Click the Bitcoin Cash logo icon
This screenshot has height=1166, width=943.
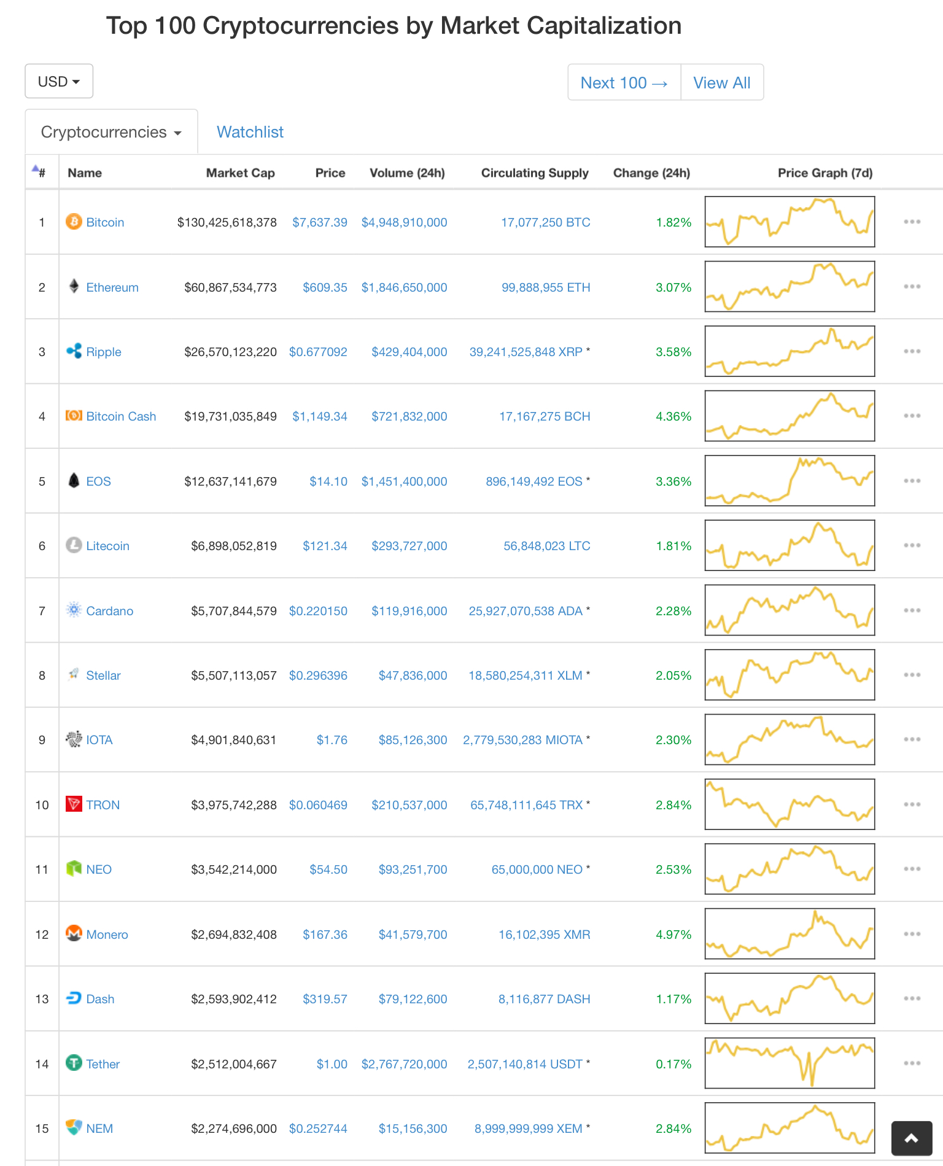pos(74,416)
